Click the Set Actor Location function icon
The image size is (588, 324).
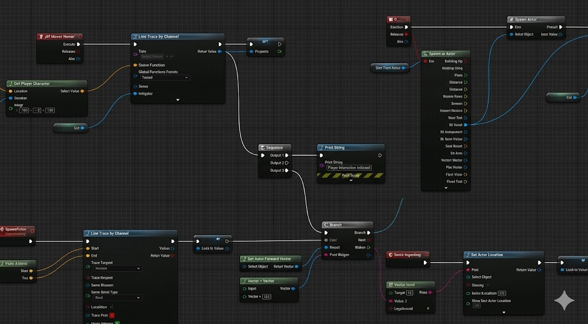(x=467, y=255)
